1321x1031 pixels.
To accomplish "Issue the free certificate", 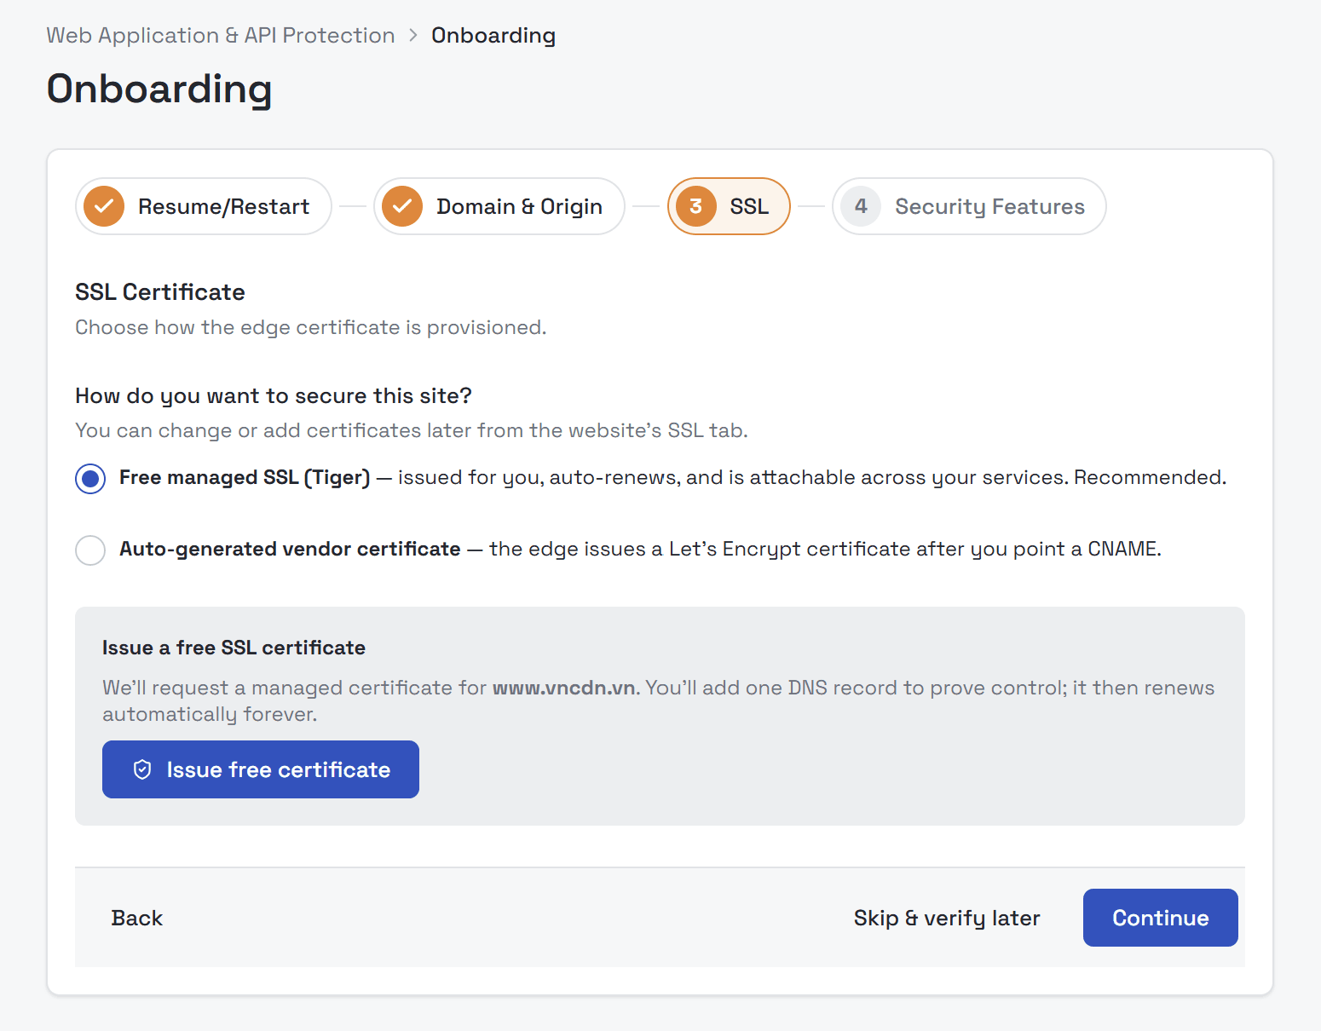I will (261, 769).
